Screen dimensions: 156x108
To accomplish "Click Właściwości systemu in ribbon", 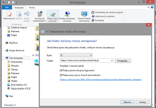I will (x=103, y=16).
